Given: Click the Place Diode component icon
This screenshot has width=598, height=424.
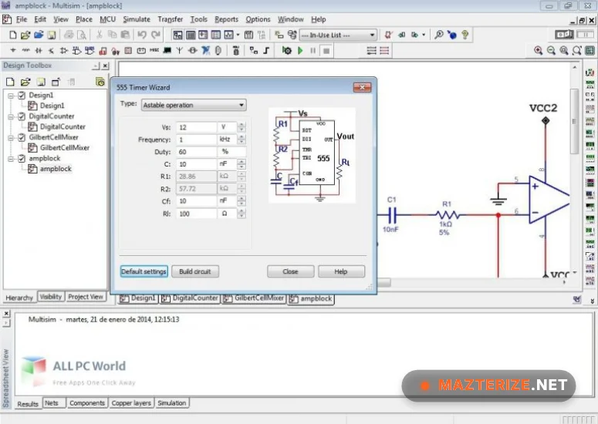Looking at the screenshot, I should [39, 50].
